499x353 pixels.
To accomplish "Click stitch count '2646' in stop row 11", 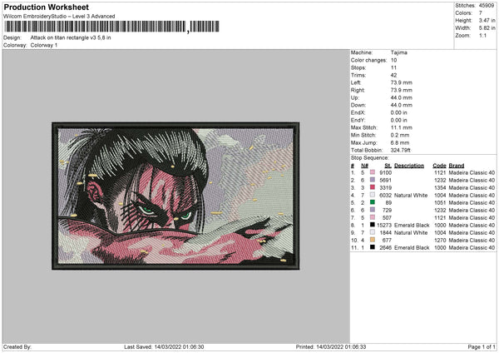I will (385, 247).
